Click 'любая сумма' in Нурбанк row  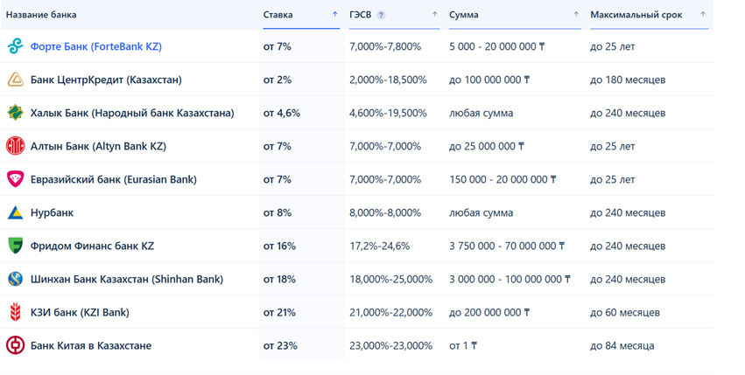pyautogui.click(x=481, y=212)
